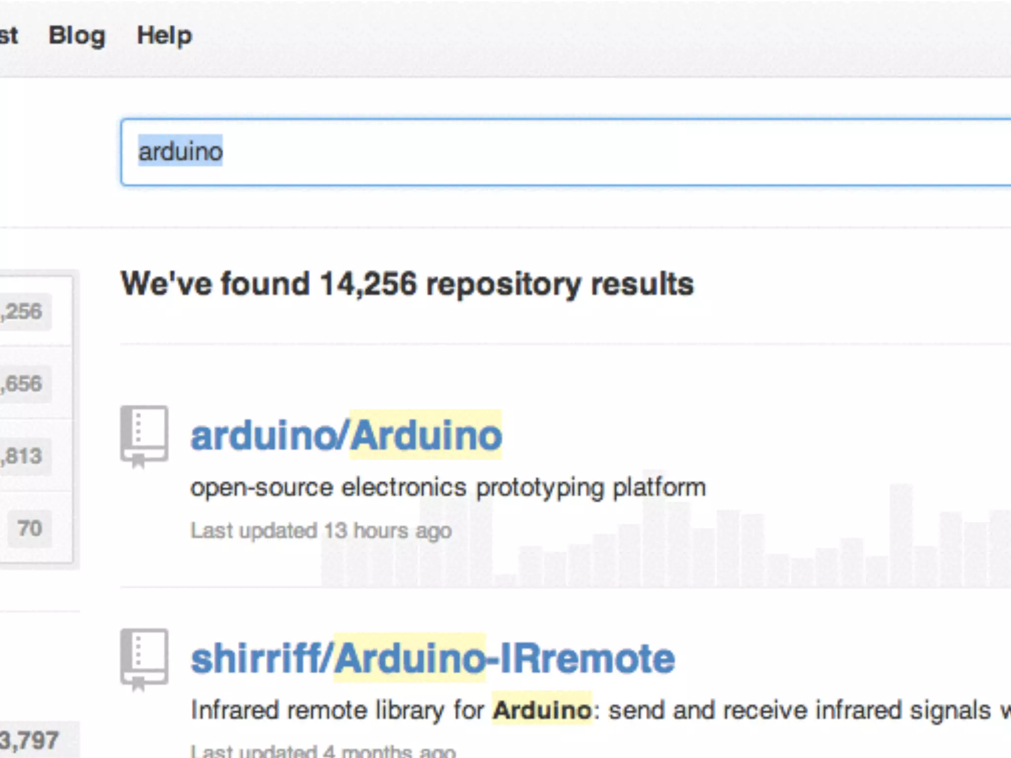Click the repository book icon beside arduino/Arduino
Image resolution: width=1011 pixels, height=758 pixels.
click(x=144, y=435)
